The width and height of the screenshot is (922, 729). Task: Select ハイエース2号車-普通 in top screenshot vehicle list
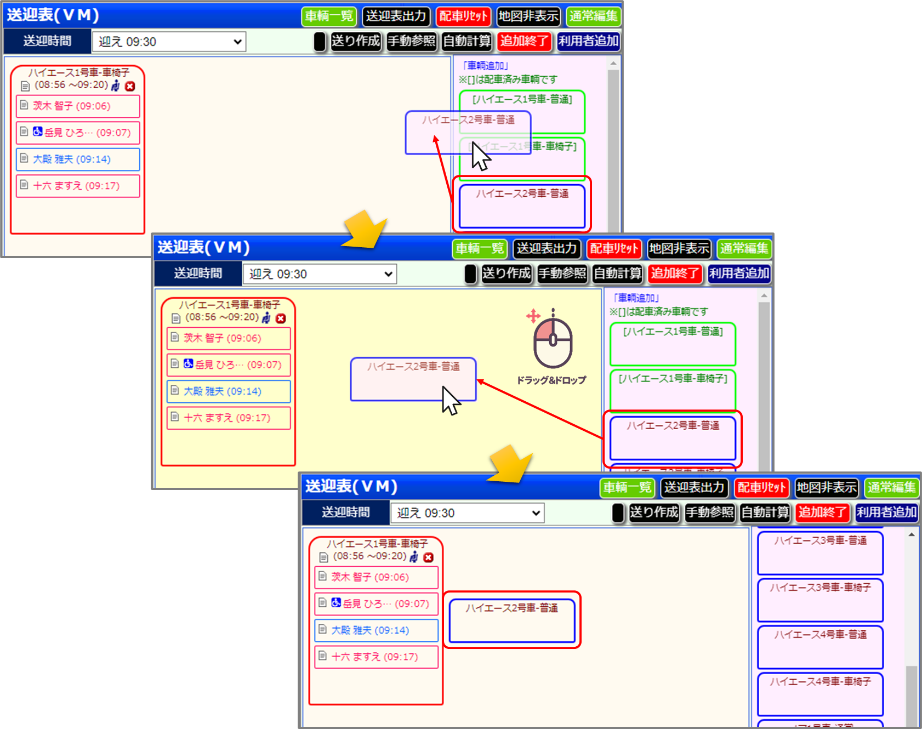pos(522,206)
